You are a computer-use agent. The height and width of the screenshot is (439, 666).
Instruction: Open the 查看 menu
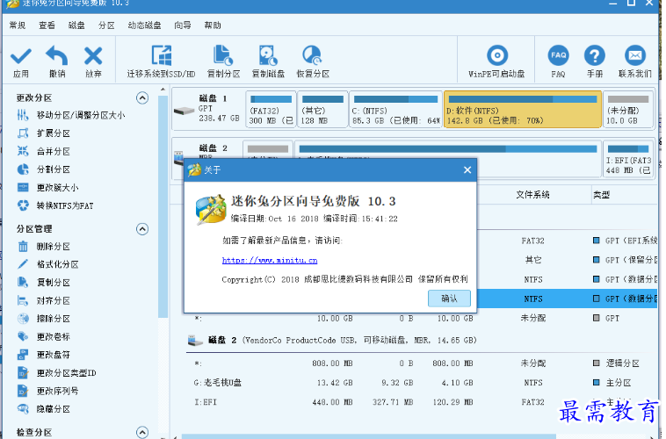[47, 25]
